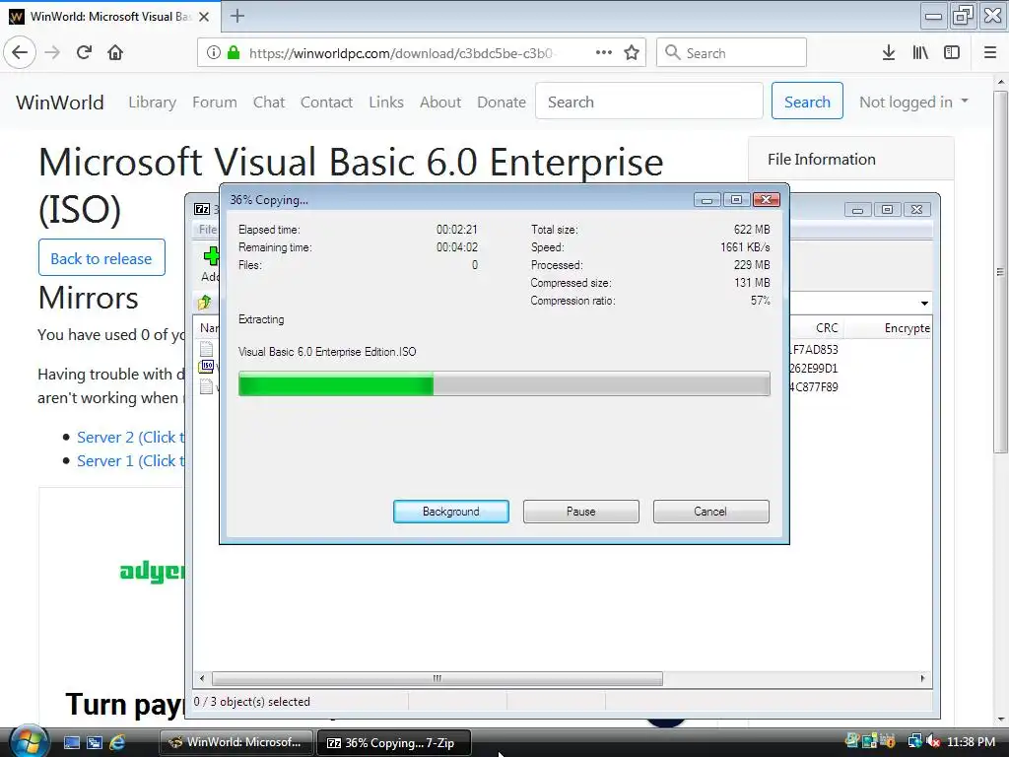Viewport: 1009px width, 757px height.
Task: Focus the Firefox address bar URL
Action: (x=402, y=53)
